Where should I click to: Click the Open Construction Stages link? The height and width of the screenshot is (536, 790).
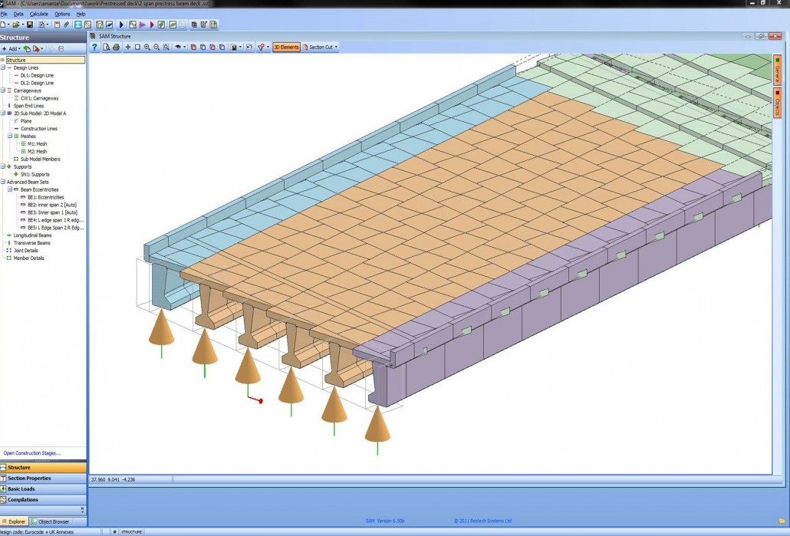tap(31, 453)
